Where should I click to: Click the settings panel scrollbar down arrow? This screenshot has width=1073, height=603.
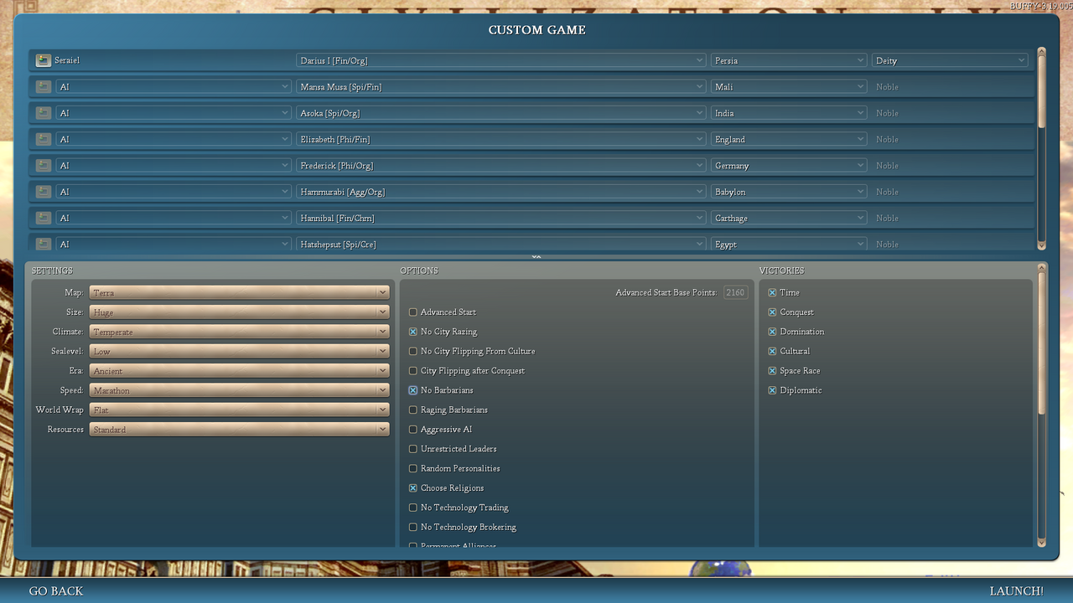coord(1042,542)
